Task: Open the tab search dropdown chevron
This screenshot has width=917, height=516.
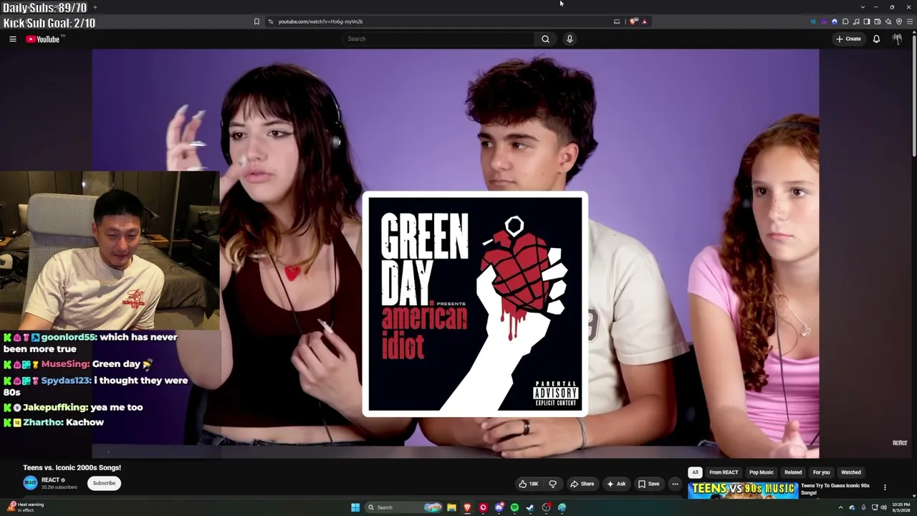Action: [863, 7]
